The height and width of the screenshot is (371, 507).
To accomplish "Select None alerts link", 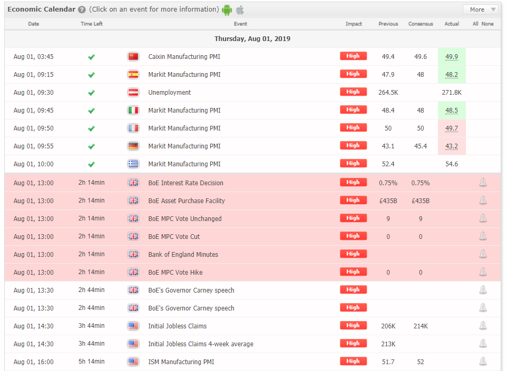I will pos(487,24).
